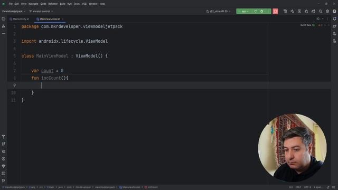The width and height of the screenshot is (338, 190).
Task: Open the Git version control side icon
Action: (4, 180)
